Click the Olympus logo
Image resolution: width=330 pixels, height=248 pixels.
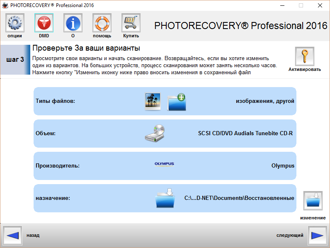click(x=164, y=164)
